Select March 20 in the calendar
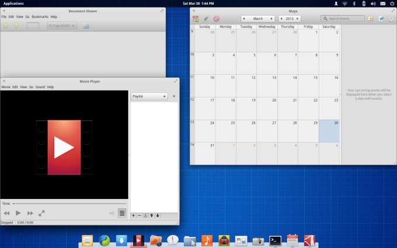397x248 pixels. [x=267, y=109]
